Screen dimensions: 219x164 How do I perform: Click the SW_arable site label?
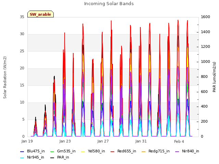click(x=40, y=14)
